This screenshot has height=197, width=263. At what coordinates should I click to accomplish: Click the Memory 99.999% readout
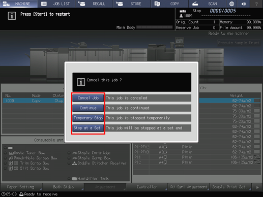click(x=241, y=22)
